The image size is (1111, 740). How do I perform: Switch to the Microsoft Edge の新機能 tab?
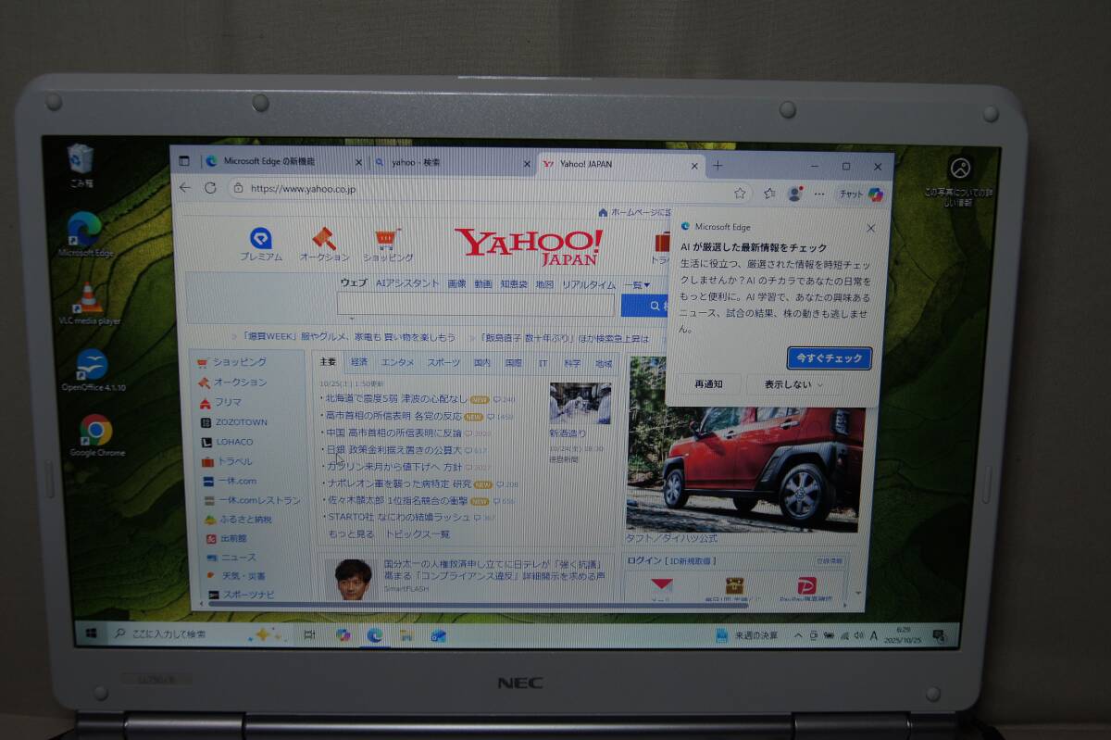(x=282, y=161)
